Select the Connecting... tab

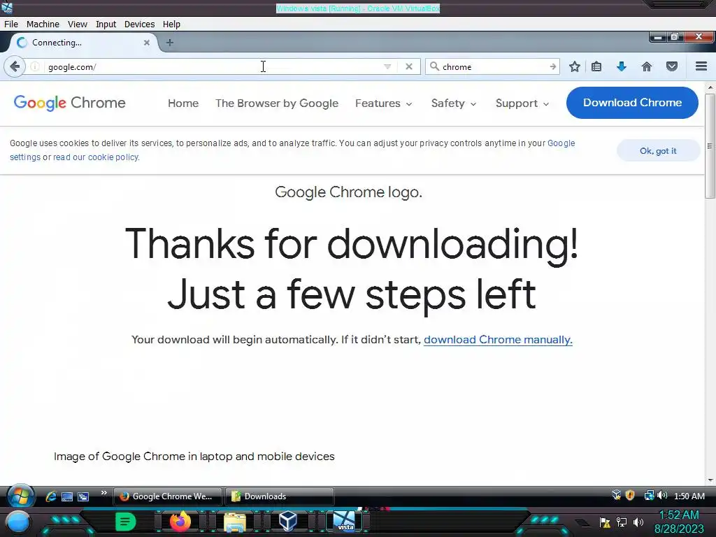click(83, 43)
